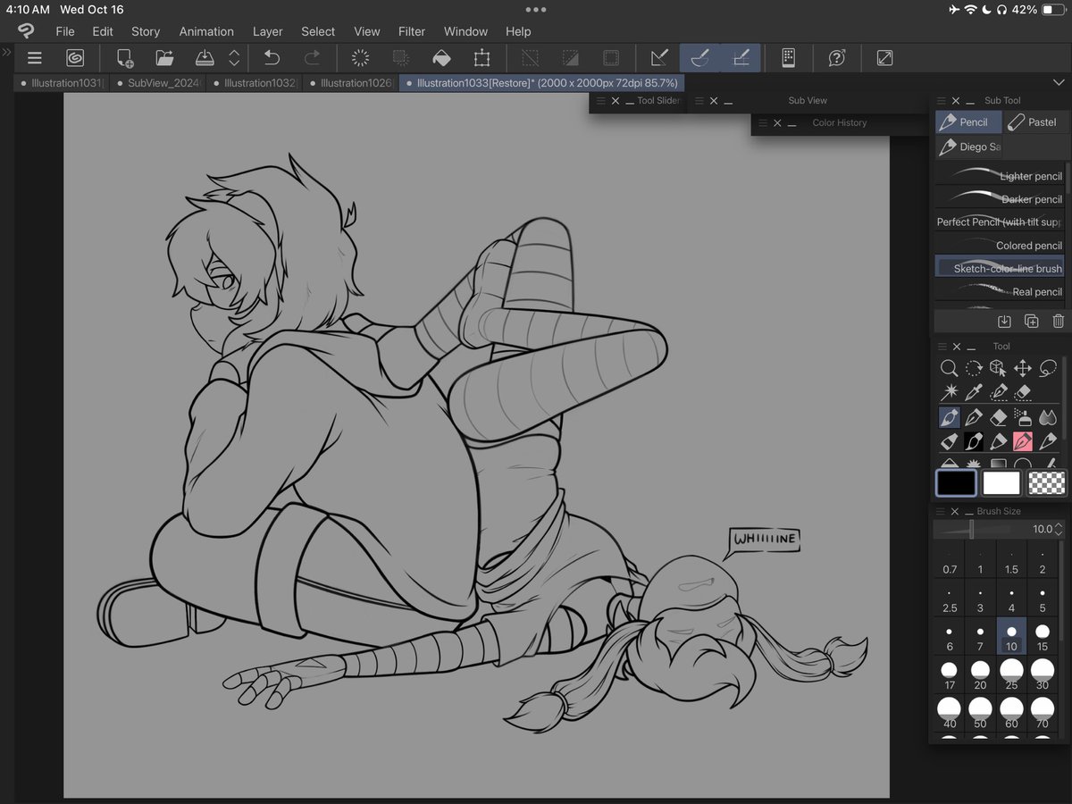Click the New document icon
1072x804 pixels.
(125, 58)
